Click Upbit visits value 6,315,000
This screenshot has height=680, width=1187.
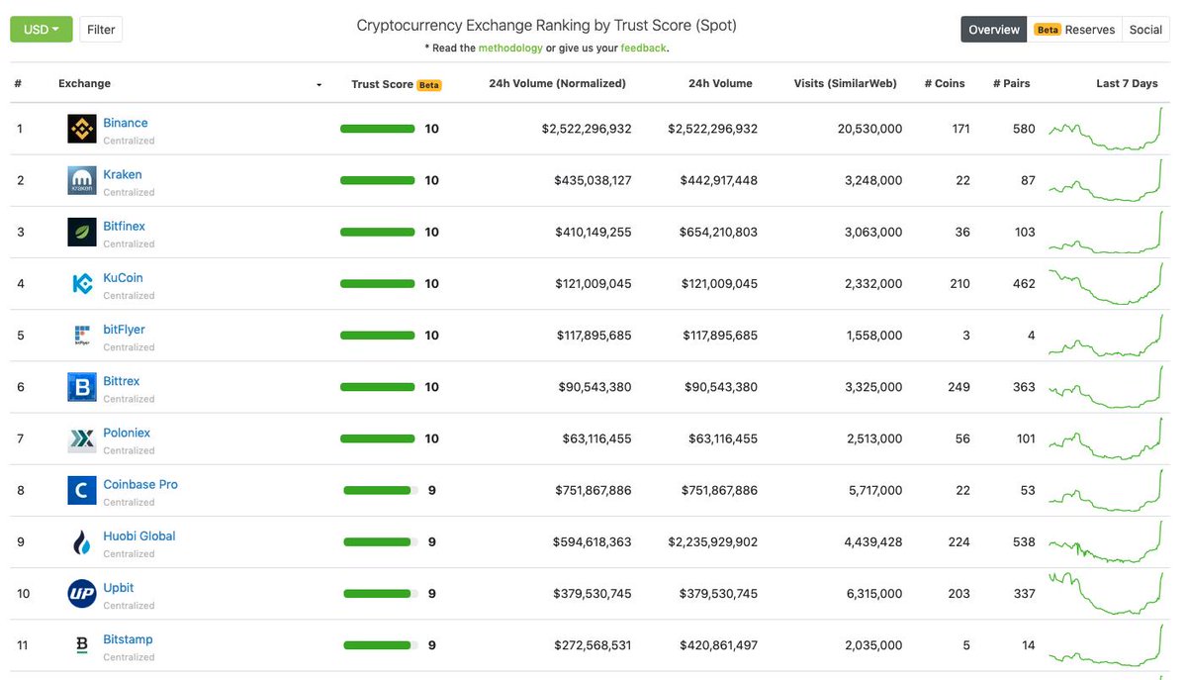tap(873, 593)
